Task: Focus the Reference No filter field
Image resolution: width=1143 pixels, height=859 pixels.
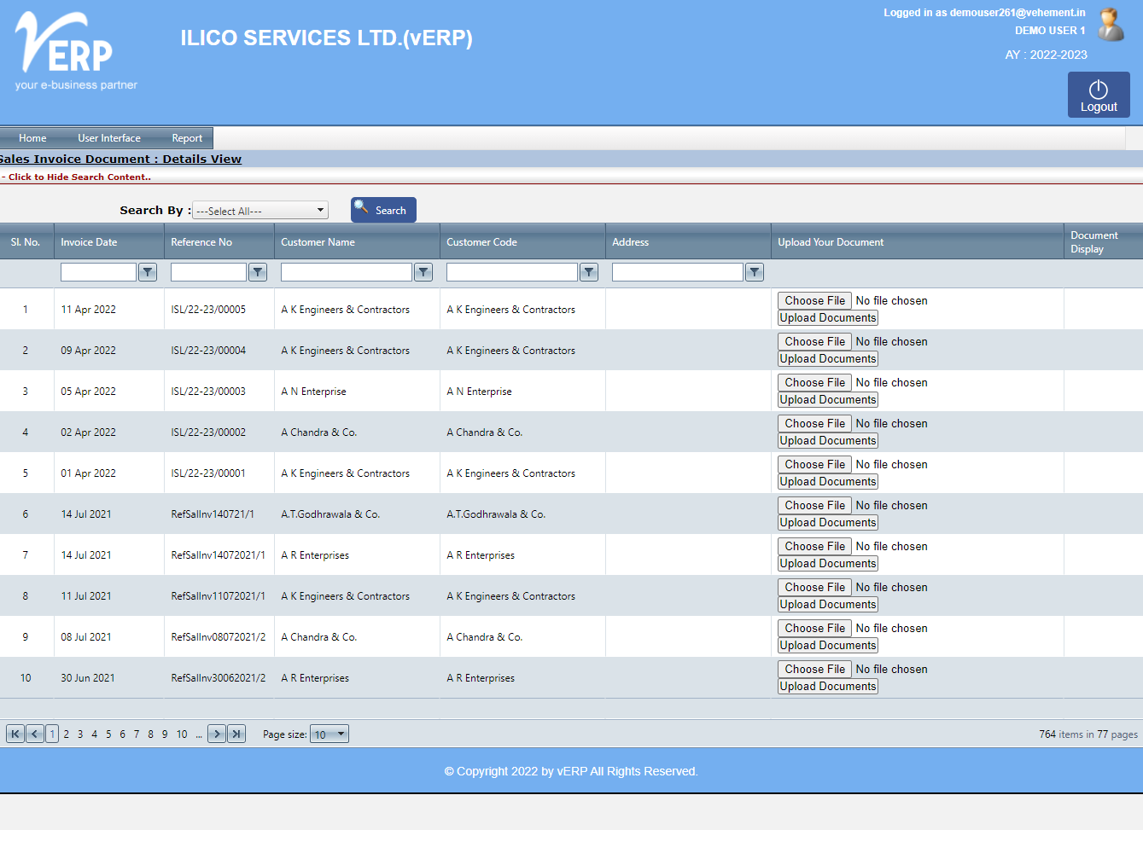Action: (x=208, y=272)
